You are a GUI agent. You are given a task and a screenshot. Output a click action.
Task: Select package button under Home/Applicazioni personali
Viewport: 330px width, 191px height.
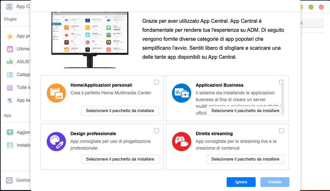pos(120,111)
